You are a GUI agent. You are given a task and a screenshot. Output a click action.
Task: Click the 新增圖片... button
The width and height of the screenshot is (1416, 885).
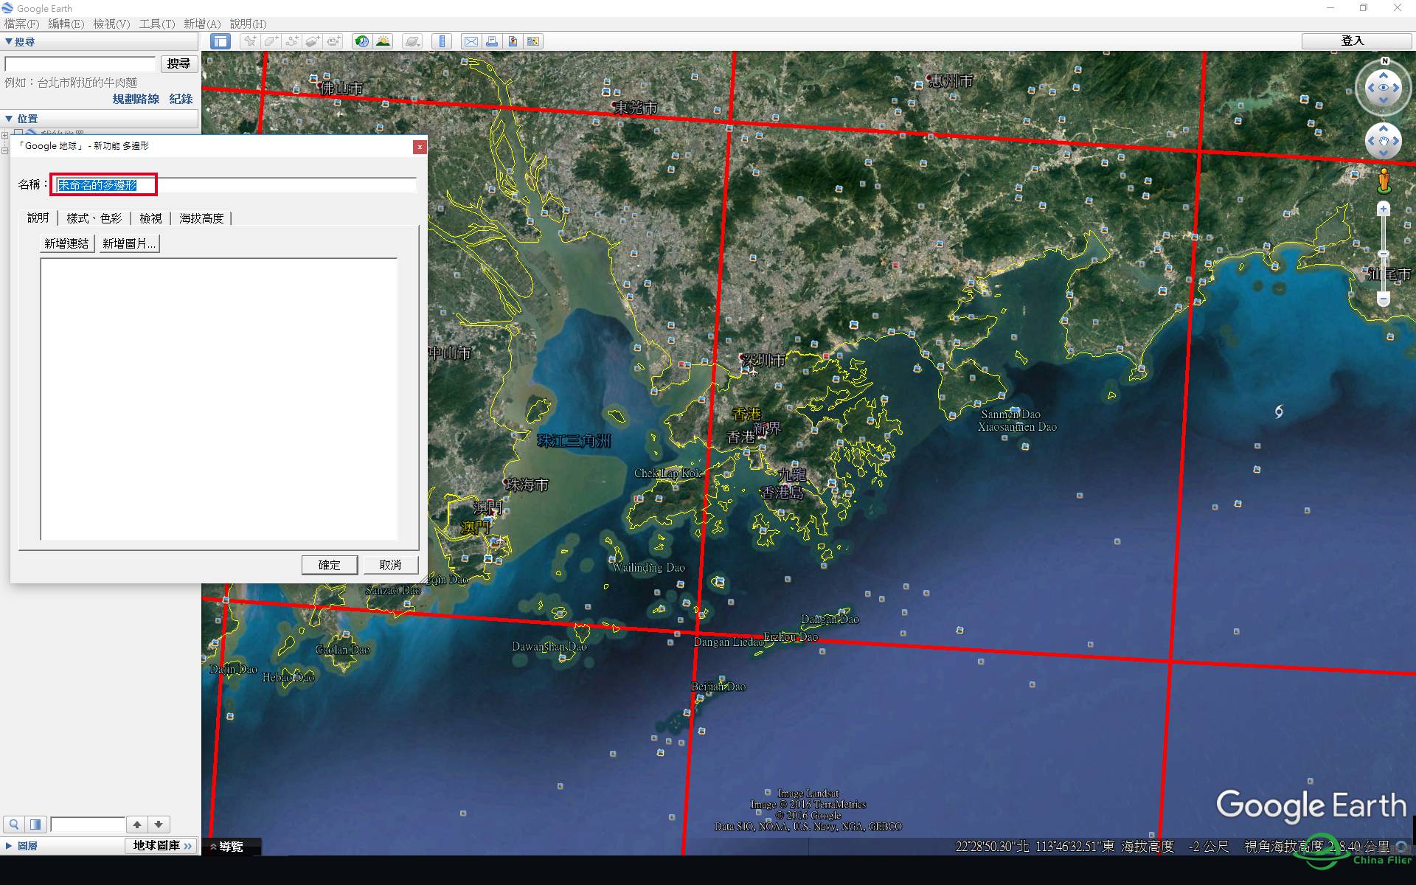point(129,243)
